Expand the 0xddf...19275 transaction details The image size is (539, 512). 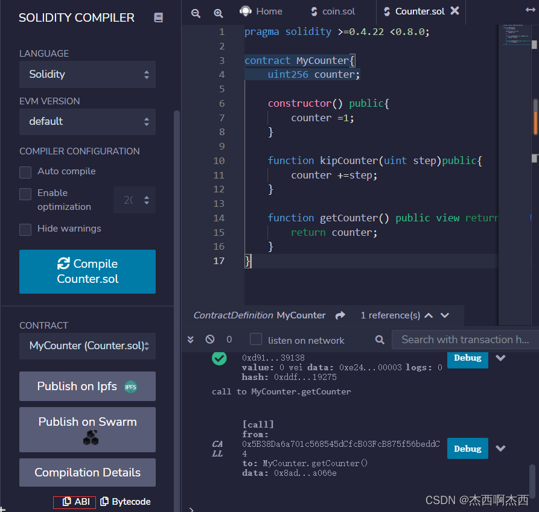(x=500, y=358)
